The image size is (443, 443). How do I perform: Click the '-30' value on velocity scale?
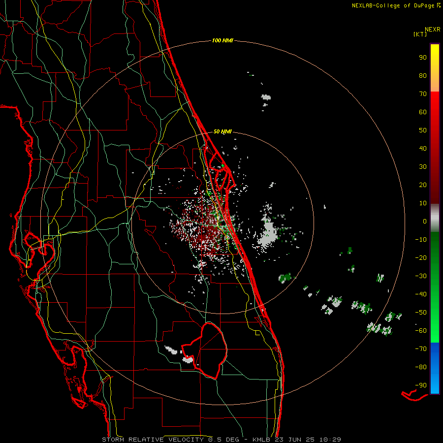point(421,276)
